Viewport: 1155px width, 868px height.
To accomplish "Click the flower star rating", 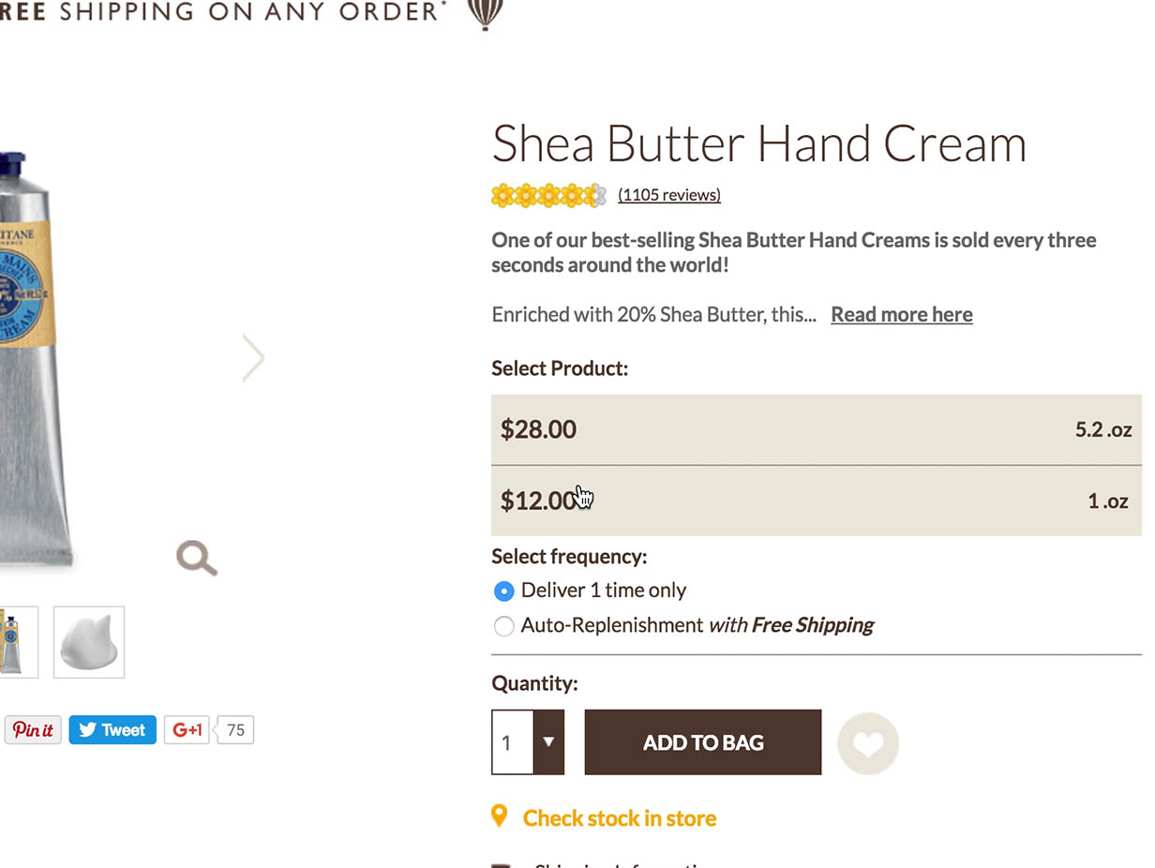I will coord(548,195).
